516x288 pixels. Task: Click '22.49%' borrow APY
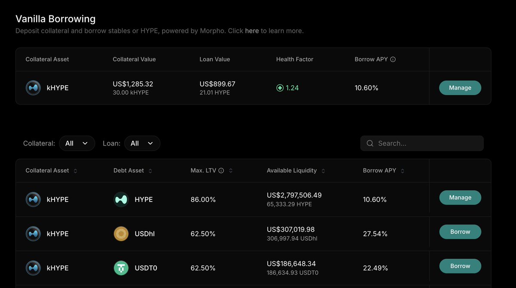tap(375, 268)
